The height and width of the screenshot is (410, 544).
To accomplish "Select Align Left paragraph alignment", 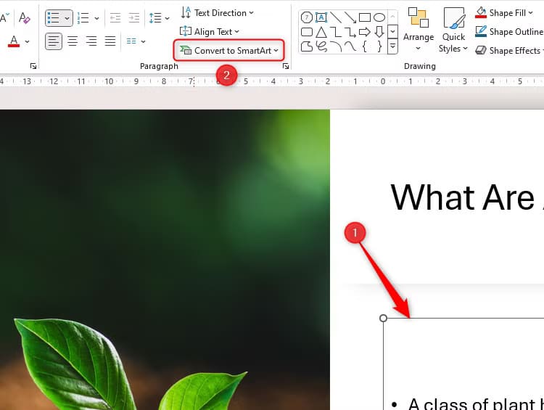I will tap(54, 41).
